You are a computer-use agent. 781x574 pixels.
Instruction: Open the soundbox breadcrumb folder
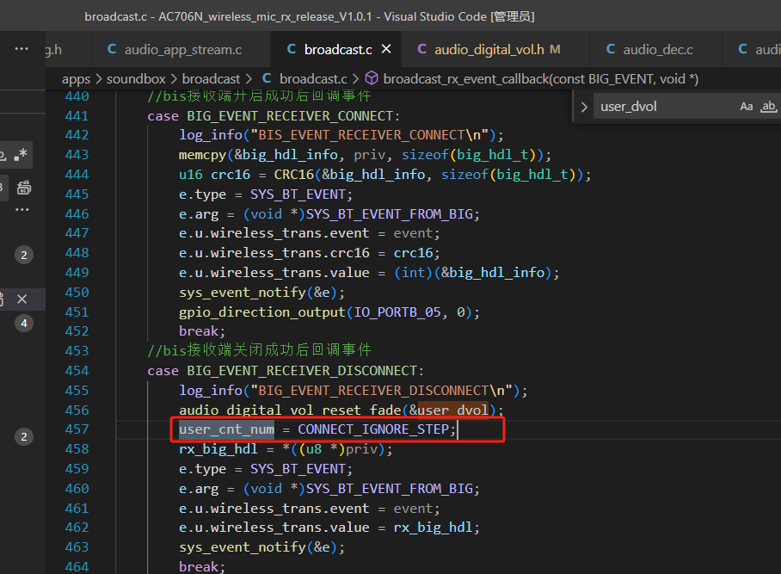[136, 78]
